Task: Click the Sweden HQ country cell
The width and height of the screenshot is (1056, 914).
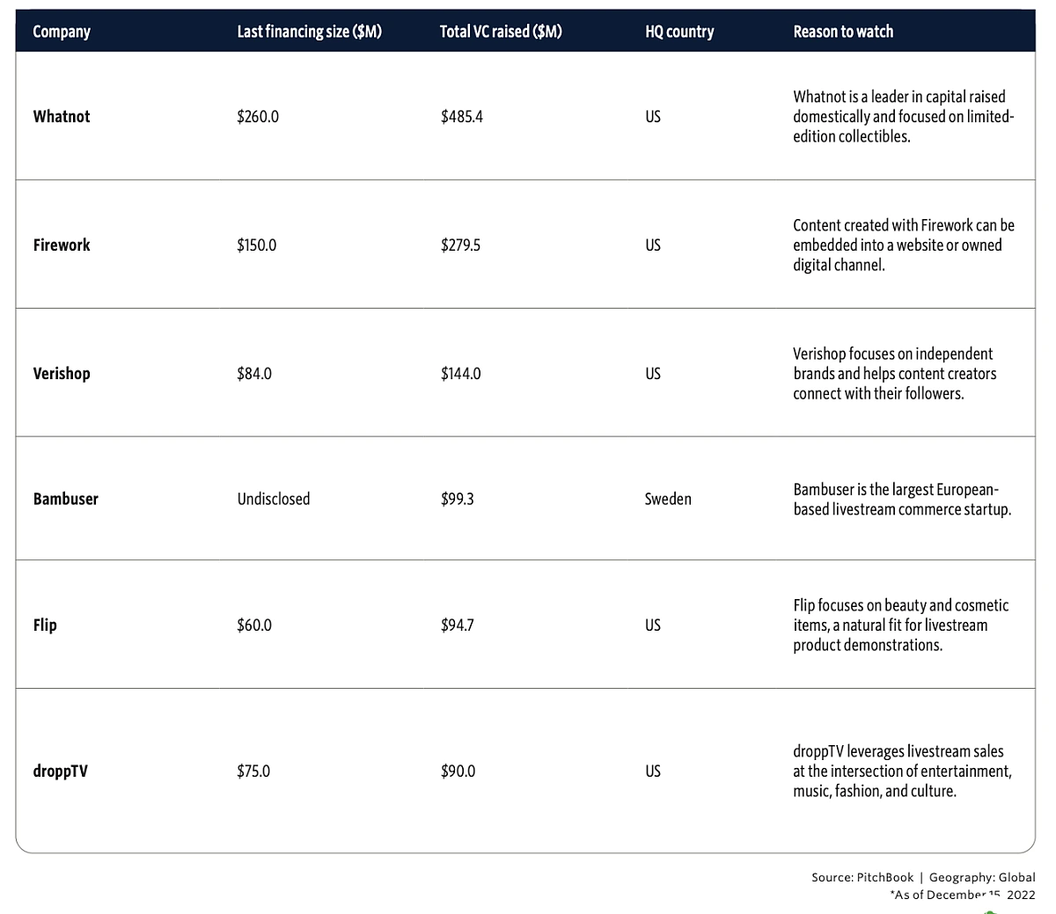Action: coord(668,499)
